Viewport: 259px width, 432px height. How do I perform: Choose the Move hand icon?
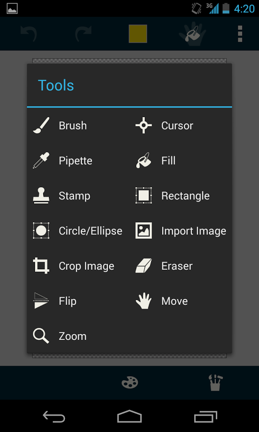pyautogui.click(x=144, y=301)
